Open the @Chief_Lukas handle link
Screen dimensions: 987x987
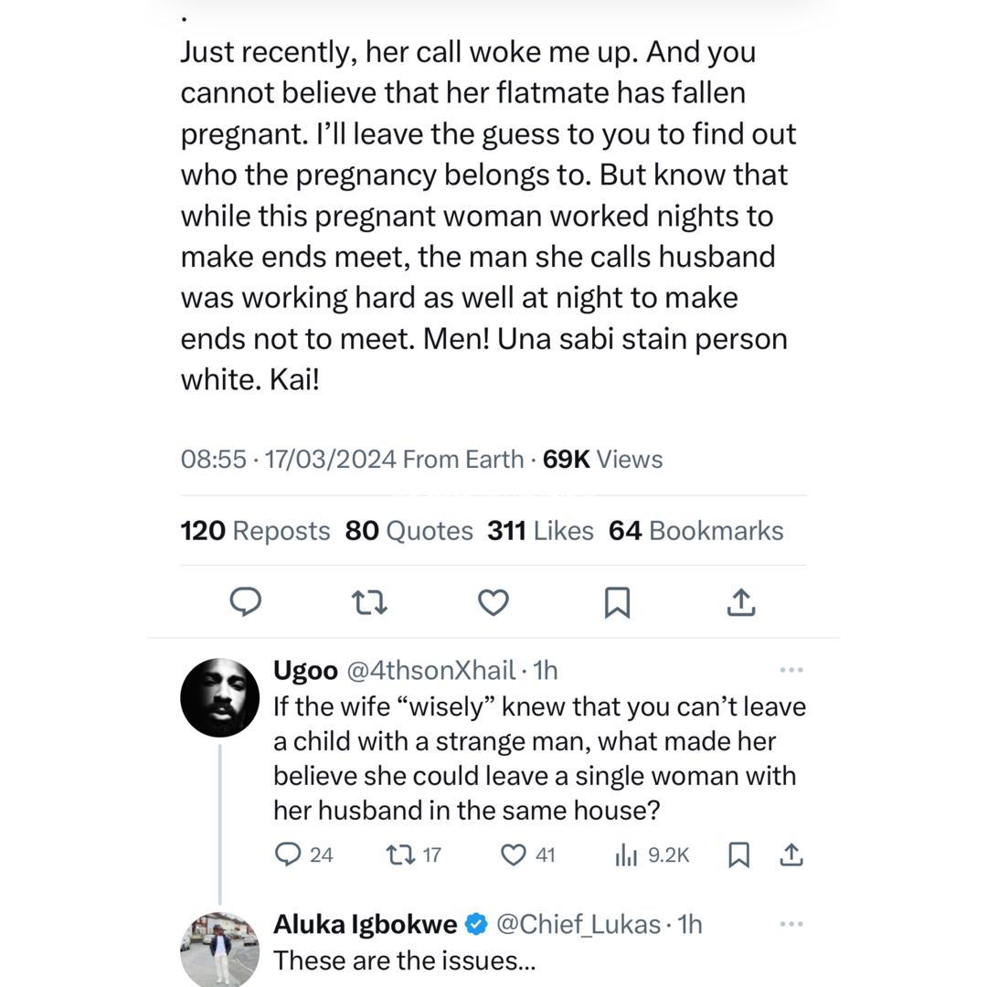pos(578,924)
